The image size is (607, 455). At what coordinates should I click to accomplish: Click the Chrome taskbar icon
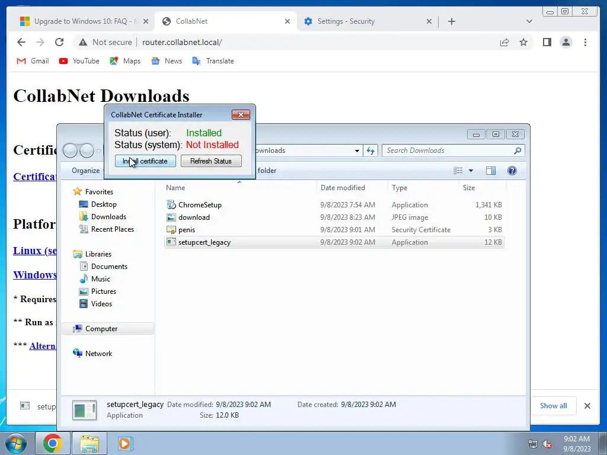click(x=53, y=443)
